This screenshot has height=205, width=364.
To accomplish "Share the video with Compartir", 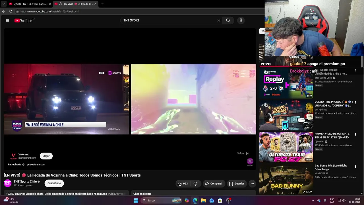I will [x=214, y=184].
